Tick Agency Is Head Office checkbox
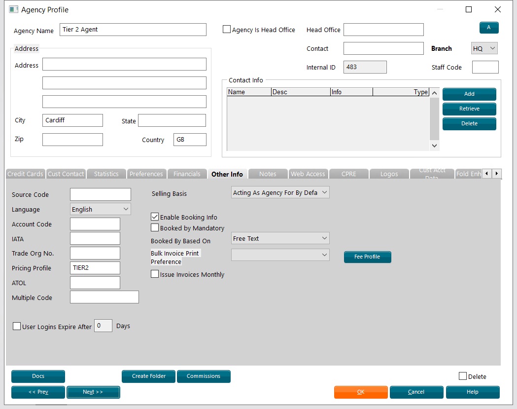Image resolution: width=517 pixels, height=409 pixels. pos(227,30)
